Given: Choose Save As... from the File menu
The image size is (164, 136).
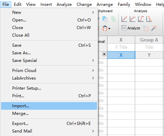Looking at the screenshot, I should coord(49,53).
